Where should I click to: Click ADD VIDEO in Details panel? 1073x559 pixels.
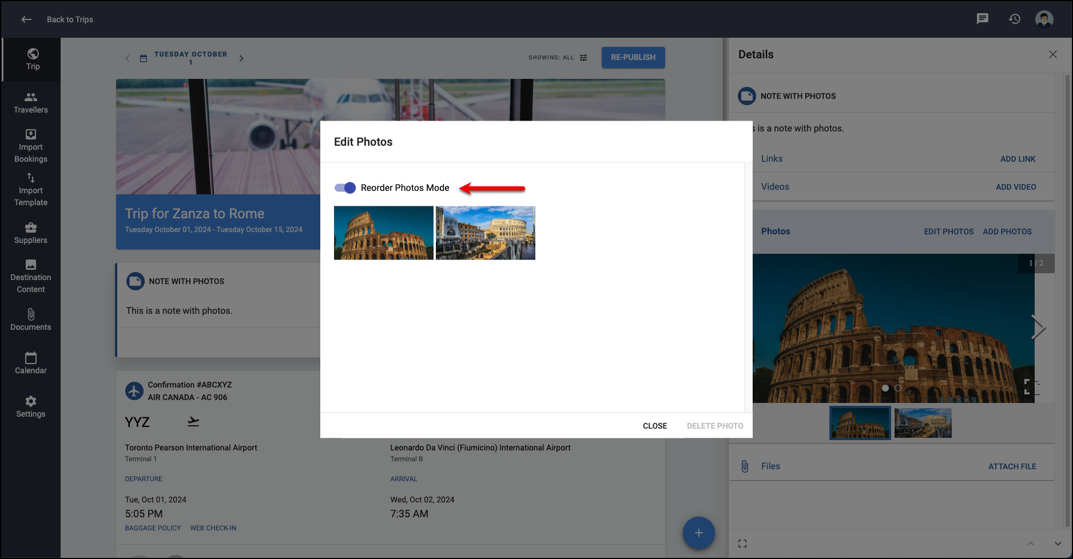[1016, 187]
